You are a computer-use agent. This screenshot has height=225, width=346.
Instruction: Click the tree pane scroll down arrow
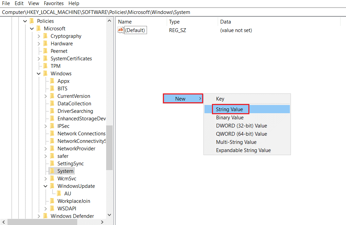109,215
